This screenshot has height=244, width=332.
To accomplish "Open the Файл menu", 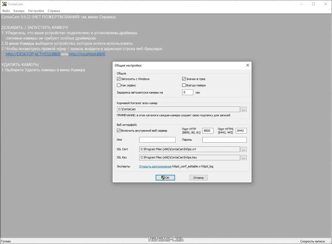I will (6, 11).
